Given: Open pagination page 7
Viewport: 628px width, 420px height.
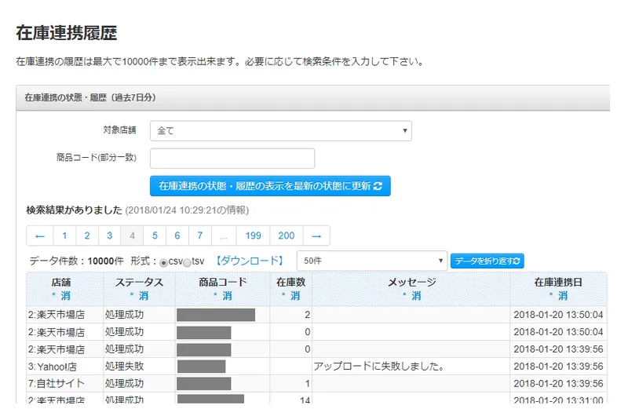Looking at the screenshot, I should [x=200, y=236].
